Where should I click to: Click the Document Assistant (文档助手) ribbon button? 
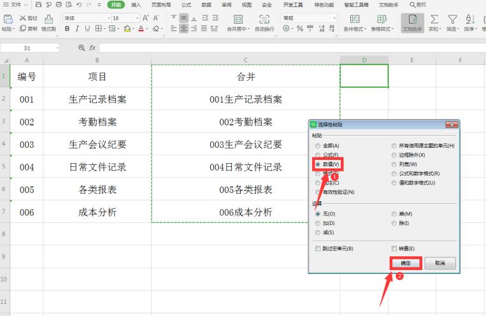[412, 23]
